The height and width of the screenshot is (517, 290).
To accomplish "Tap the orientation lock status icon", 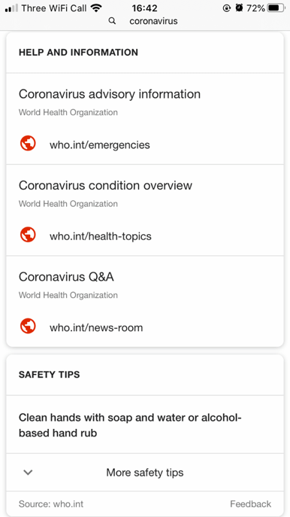I will 227,8.
